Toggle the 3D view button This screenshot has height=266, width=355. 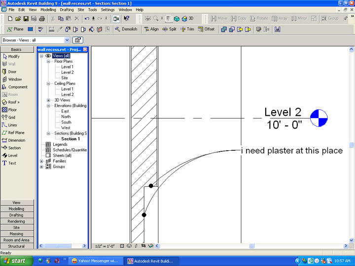[x=187, y=19]
